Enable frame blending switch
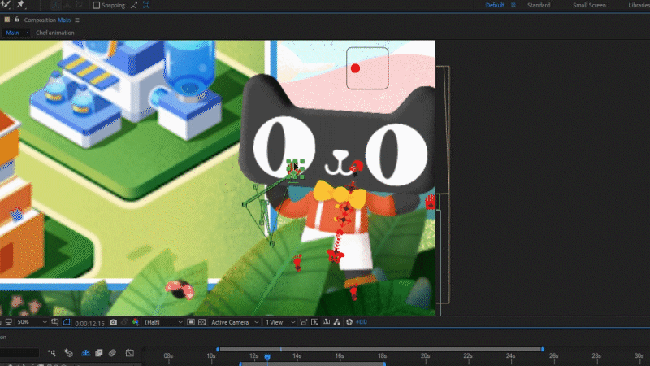 98,353
